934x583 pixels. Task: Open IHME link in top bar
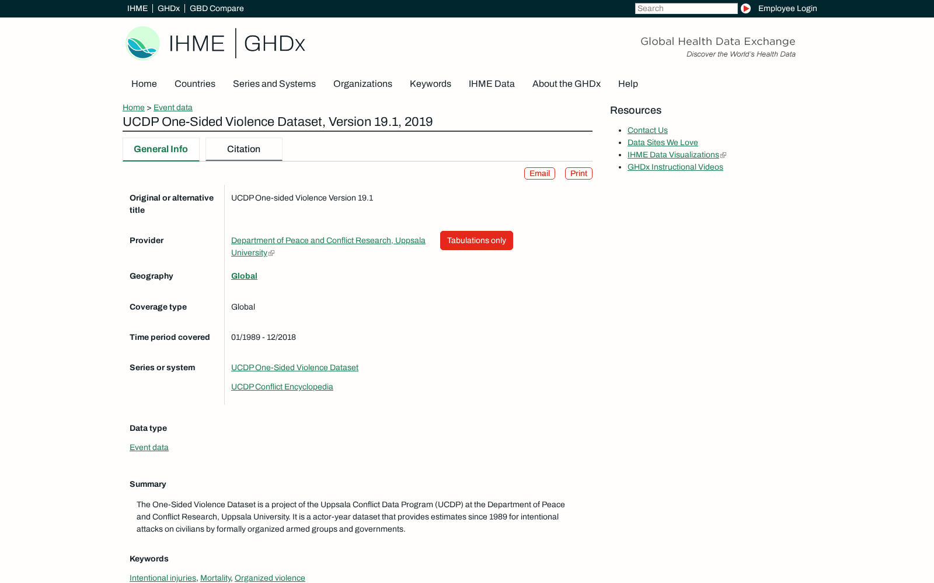pyautogui.click(x=137, y=8)
